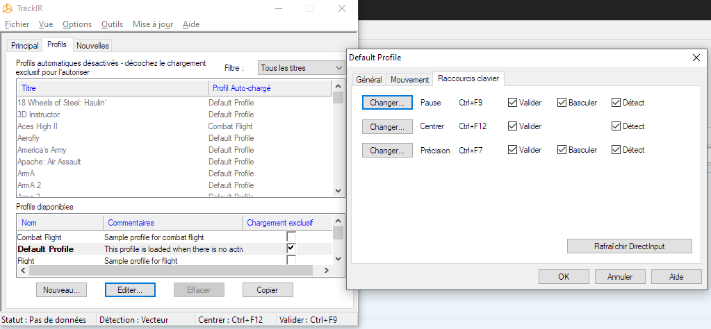Screen dimensions: 711x329
Task: Click 'Combat Flight' auto-loaded profile for Aces High II
Action: click(x=230, y=126)
